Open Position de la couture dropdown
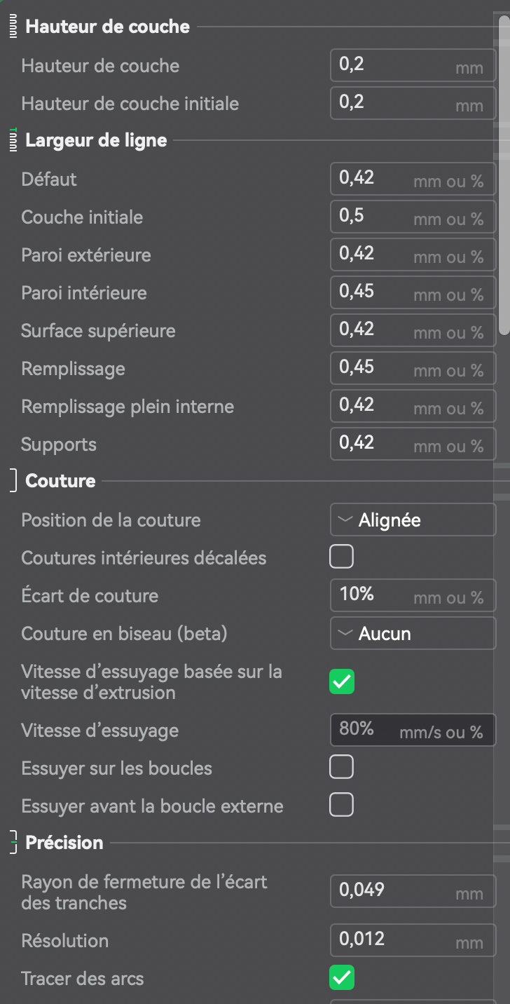Screen dimensions: 510x1004 point(413,520)
